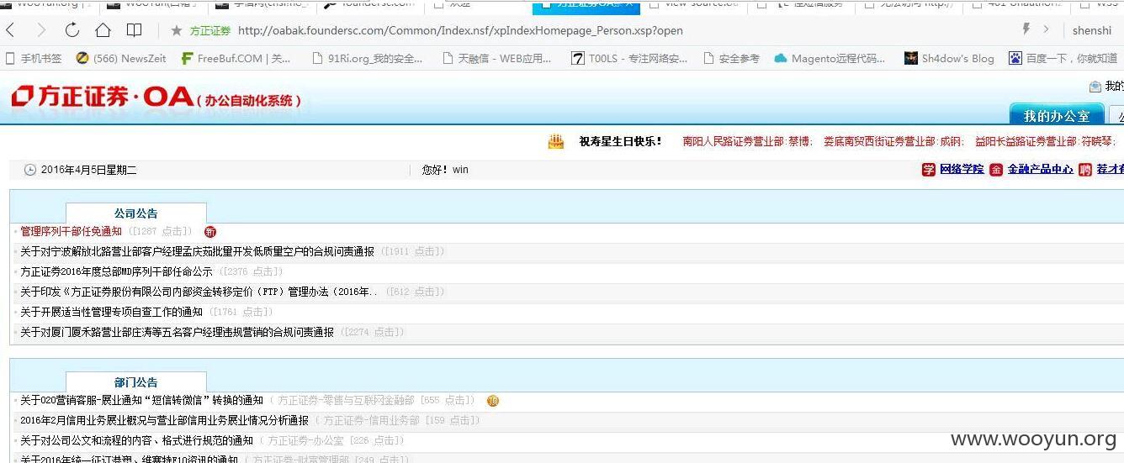Select the 公司公告 section tab
The image size is (1124, 463).
135,213
